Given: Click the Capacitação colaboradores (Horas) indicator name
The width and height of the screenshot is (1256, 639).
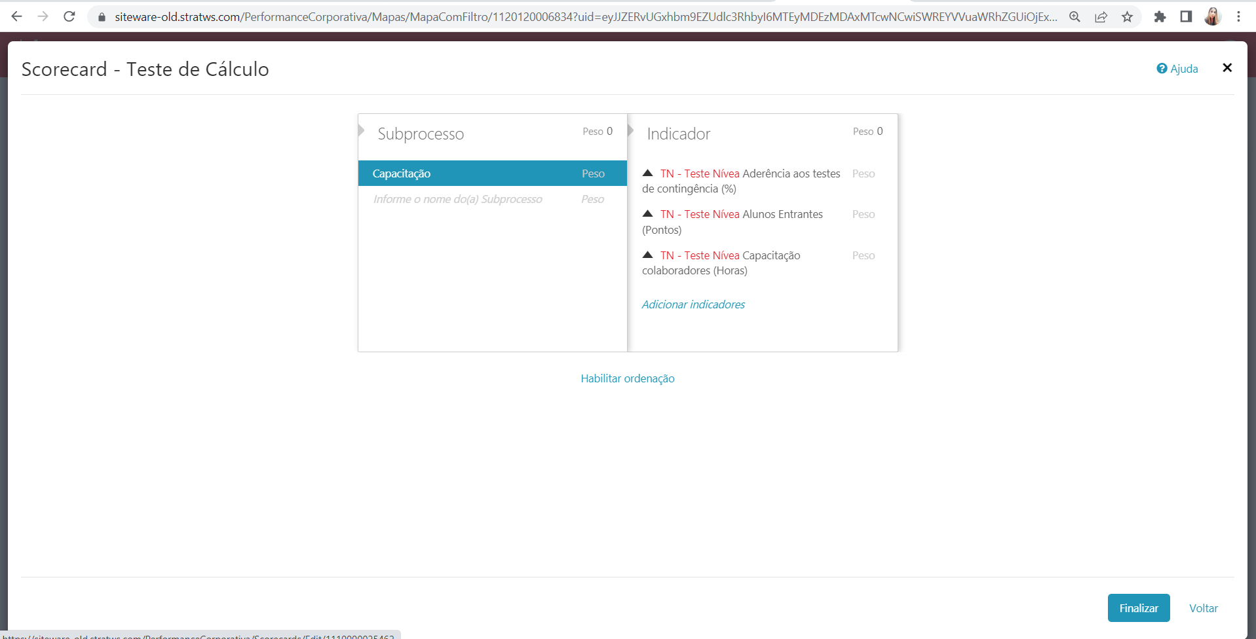Looking at the screenshot, I should pyautogui.click(x=721, y=263).
